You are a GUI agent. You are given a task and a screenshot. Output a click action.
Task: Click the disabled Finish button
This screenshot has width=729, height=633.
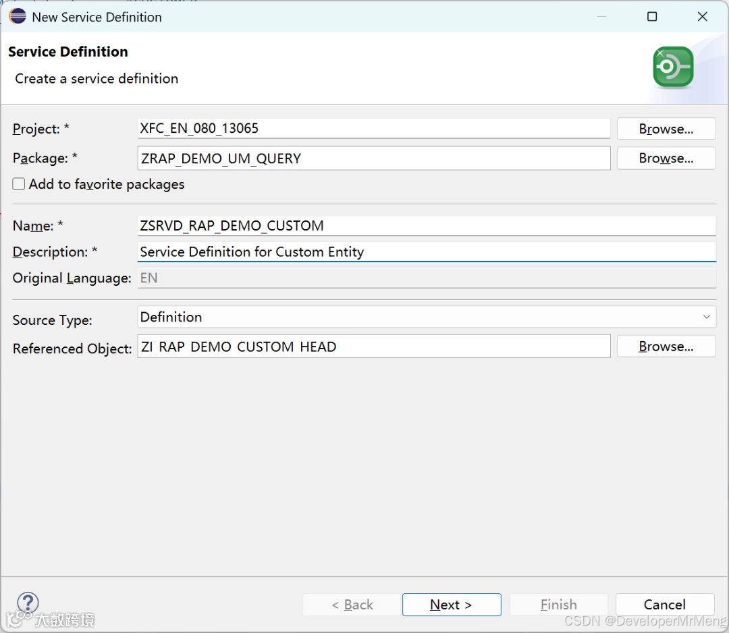click(558, 605)
